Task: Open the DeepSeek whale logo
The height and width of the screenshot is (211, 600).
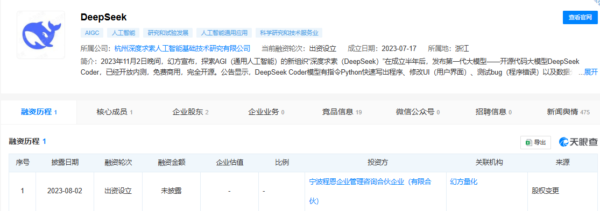Action: [x=40, y=35]
